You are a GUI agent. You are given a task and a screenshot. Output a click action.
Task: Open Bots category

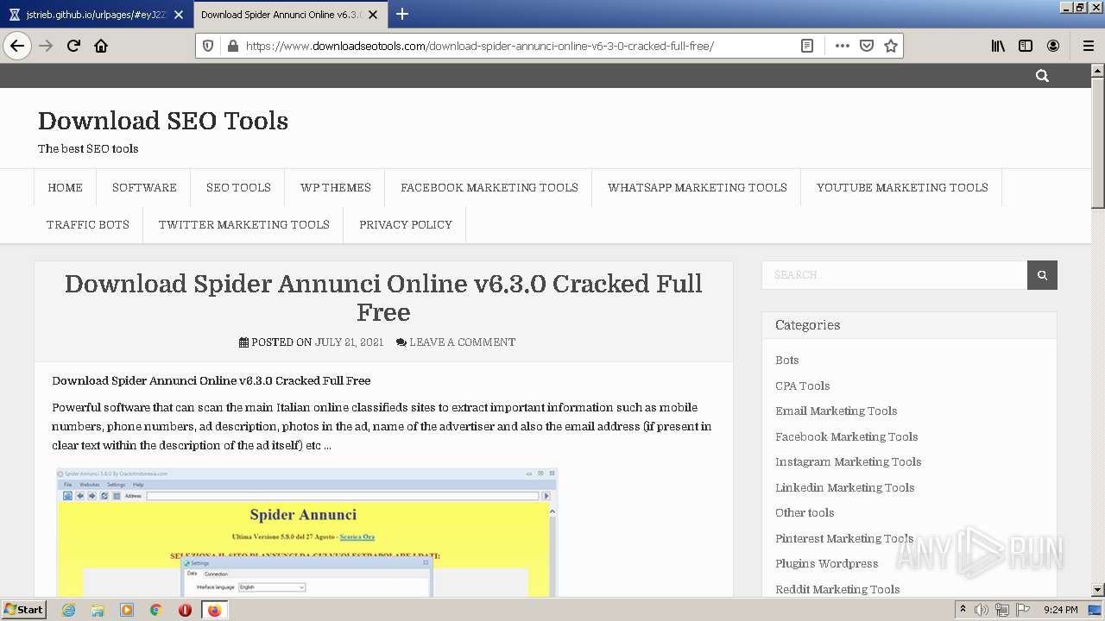[x=787, y=361]
